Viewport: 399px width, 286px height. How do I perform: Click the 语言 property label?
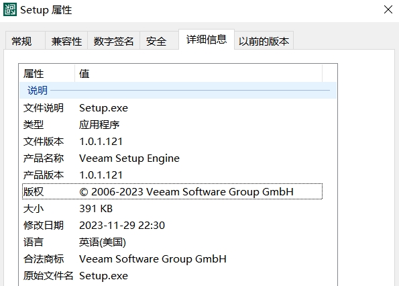(x=34, y=242)
